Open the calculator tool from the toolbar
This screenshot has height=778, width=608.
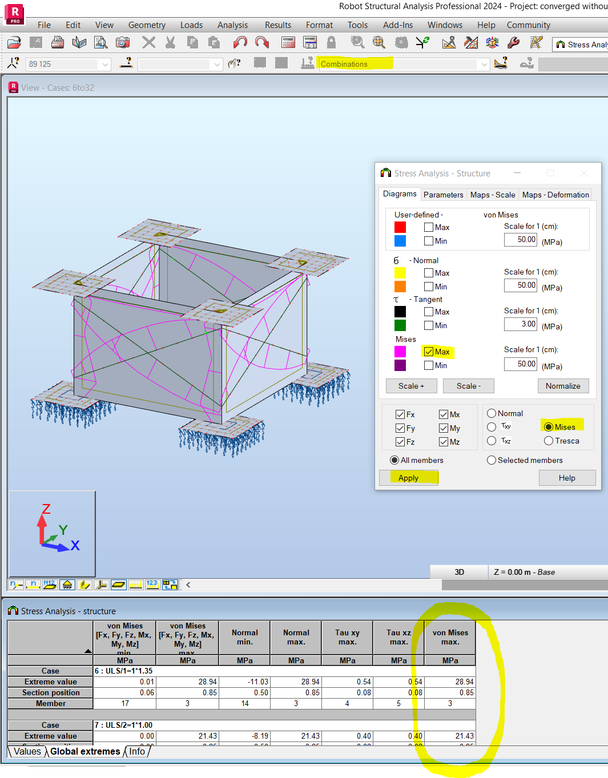click(x=288, y=42)
